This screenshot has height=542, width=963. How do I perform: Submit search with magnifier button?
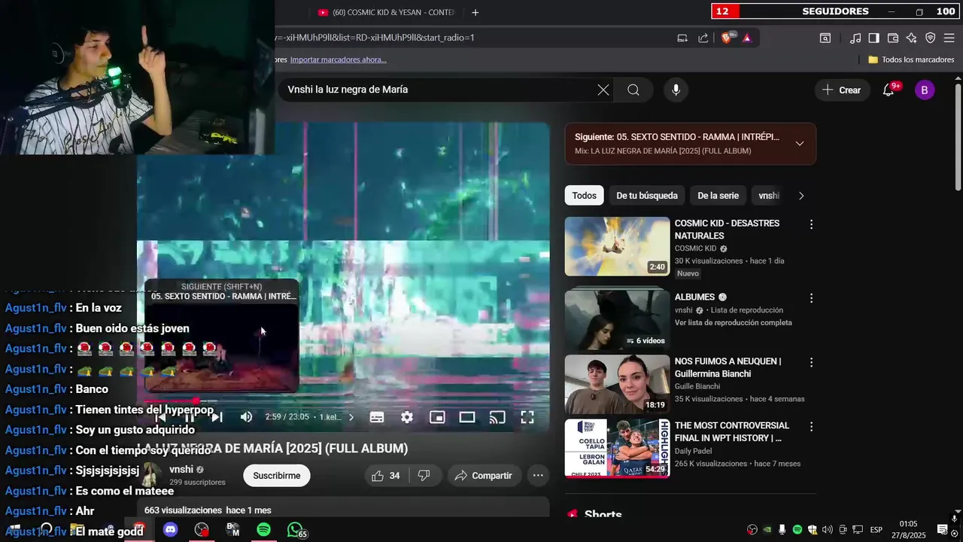pyautogui.click(x=633, y=90)
